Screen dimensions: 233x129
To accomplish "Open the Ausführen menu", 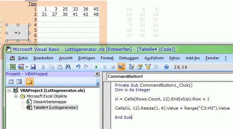I will point(154,58).
